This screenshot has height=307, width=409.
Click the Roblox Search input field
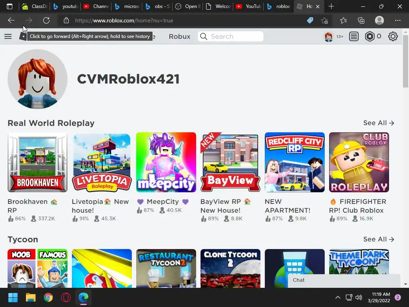coord(230,36)
